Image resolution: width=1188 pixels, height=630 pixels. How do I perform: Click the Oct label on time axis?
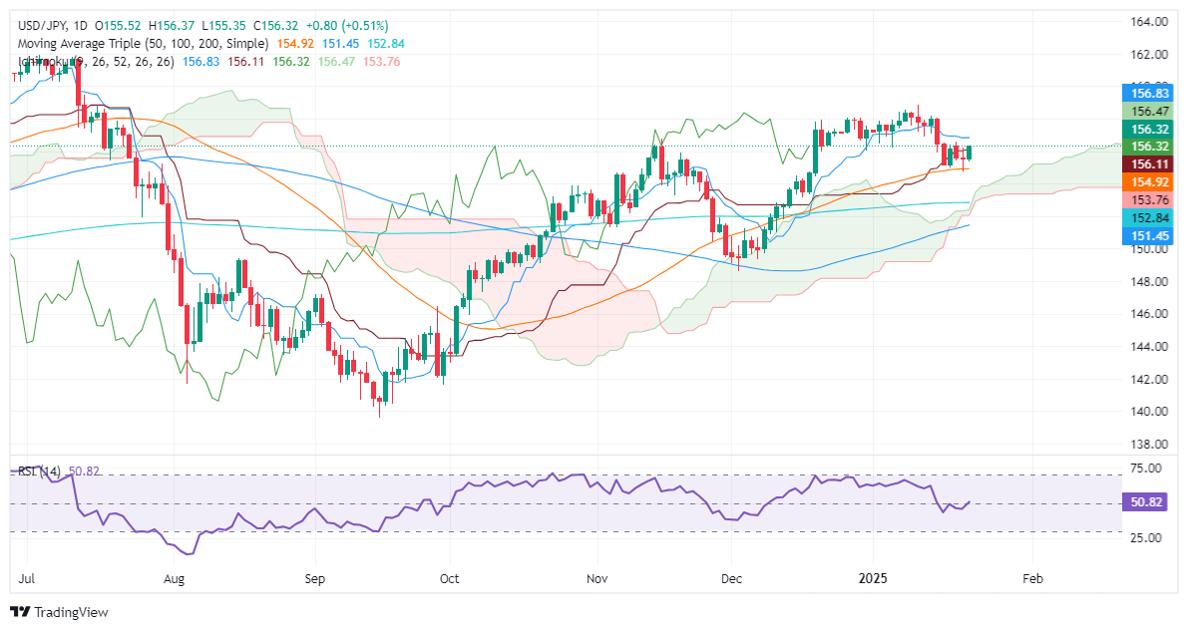tap(449, 578)
